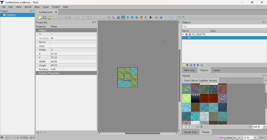Activate the Edit Polygons tool
The image size is (267, 140).
(118, 18)
